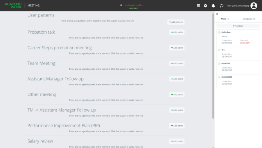Click the reconnect link under offline status
The height and width of the screenshot is (148, 262).
pos(133,8)
